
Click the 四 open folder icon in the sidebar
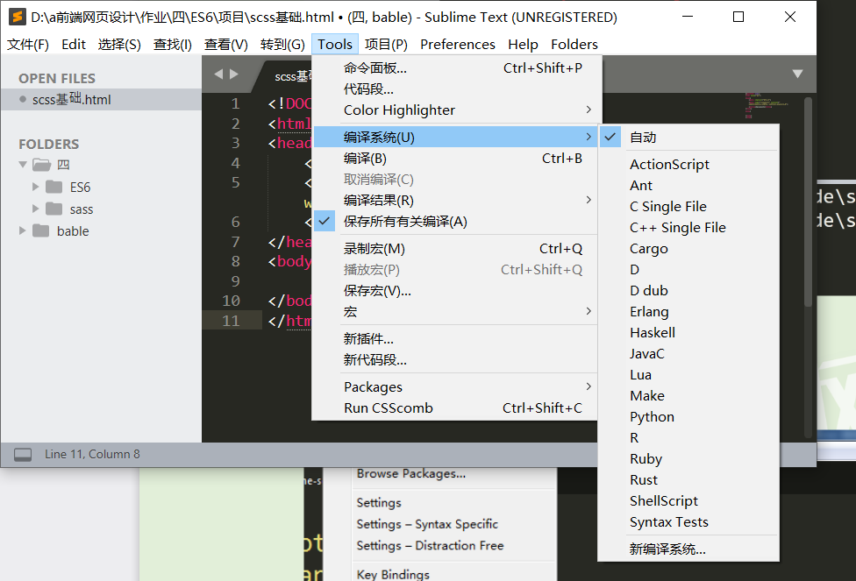(x=41, y=164)
